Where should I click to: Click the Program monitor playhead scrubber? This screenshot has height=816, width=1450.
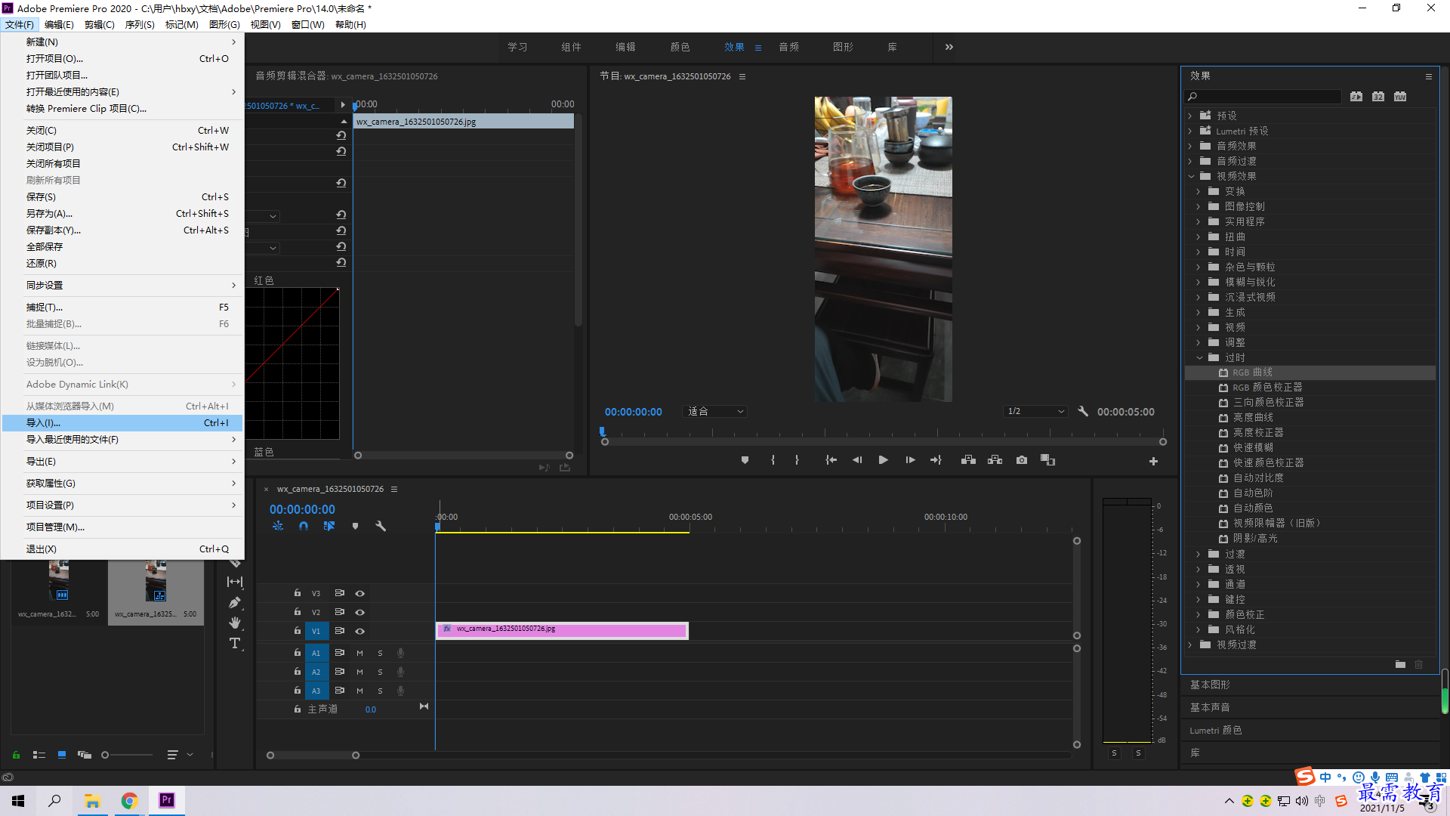[602, 431]
